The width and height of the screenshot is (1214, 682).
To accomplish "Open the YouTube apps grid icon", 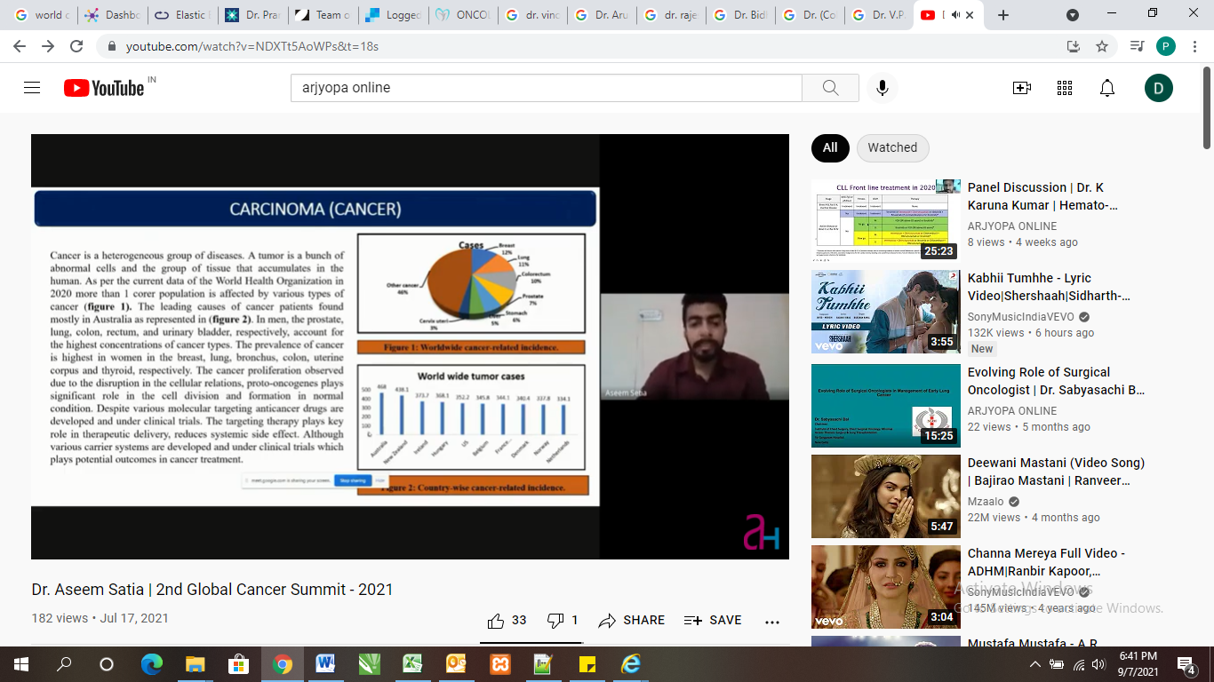I will pos(1065,88).
